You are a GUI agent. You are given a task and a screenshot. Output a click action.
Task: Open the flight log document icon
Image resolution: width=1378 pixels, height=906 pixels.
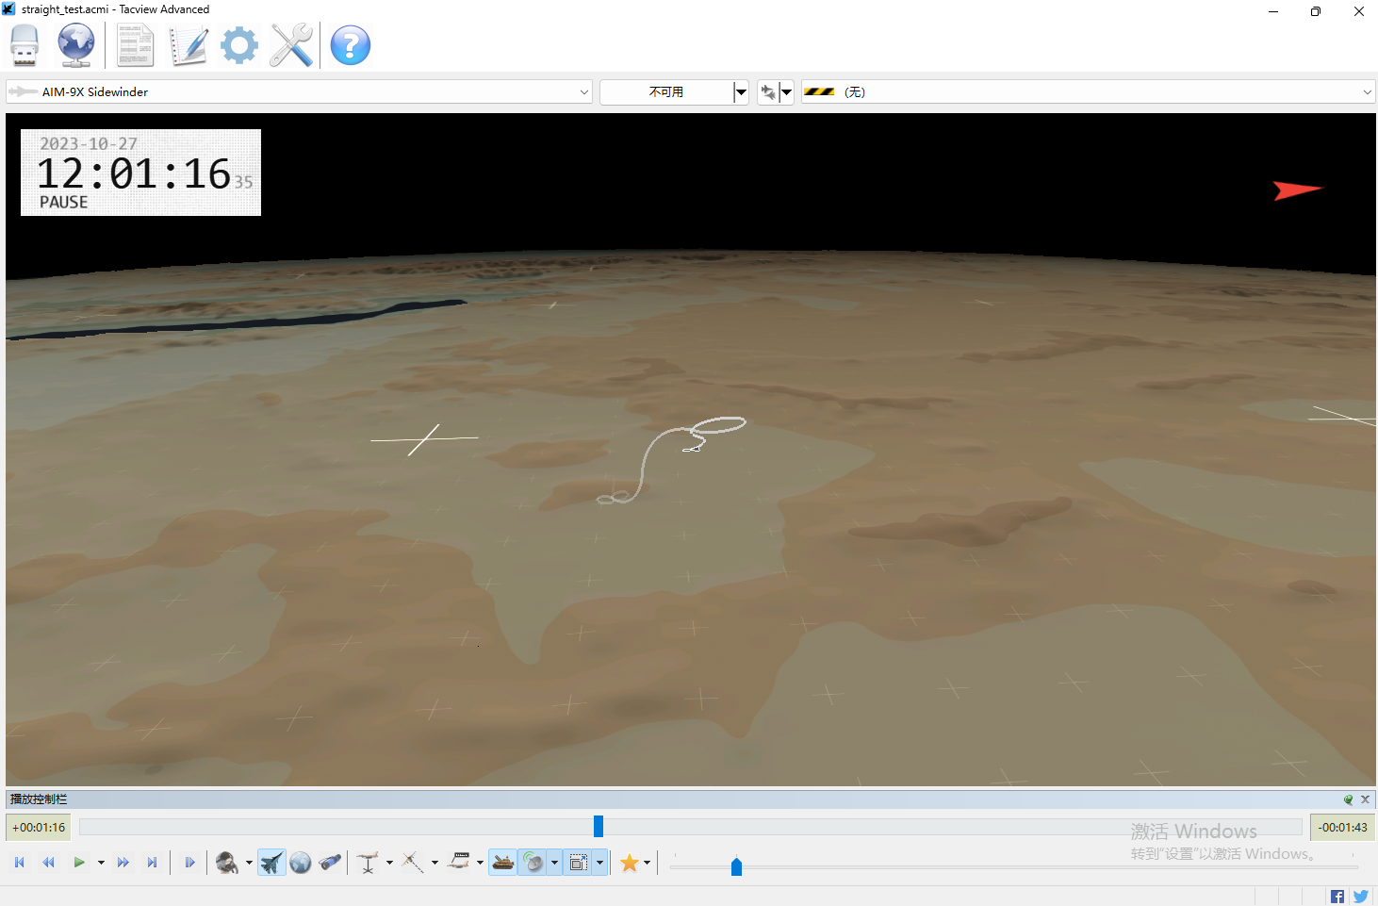(135, 45)
